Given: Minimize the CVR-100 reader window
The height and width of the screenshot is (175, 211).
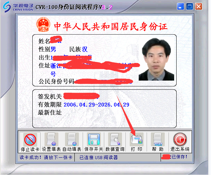Looking at the screenshot, I should coord(180,6).
